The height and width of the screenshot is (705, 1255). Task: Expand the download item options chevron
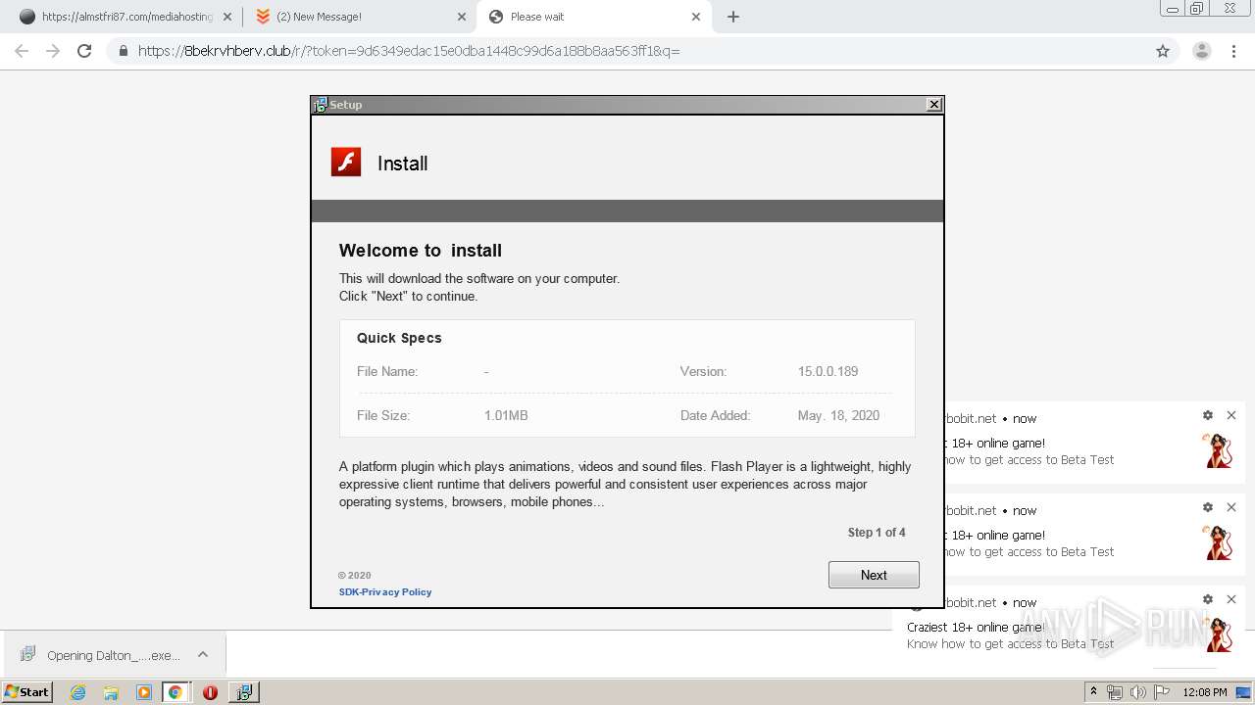203,654
